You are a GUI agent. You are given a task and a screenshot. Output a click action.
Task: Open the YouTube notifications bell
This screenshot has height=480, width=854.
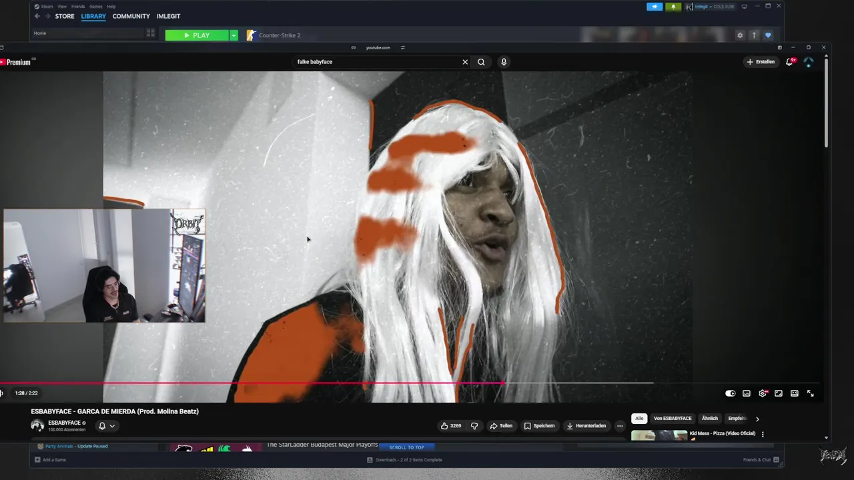790,62
